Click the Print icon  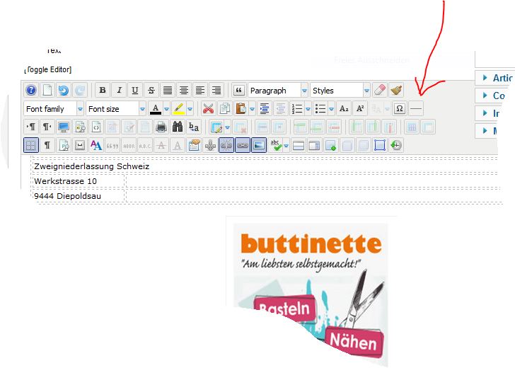click(161, 127)
